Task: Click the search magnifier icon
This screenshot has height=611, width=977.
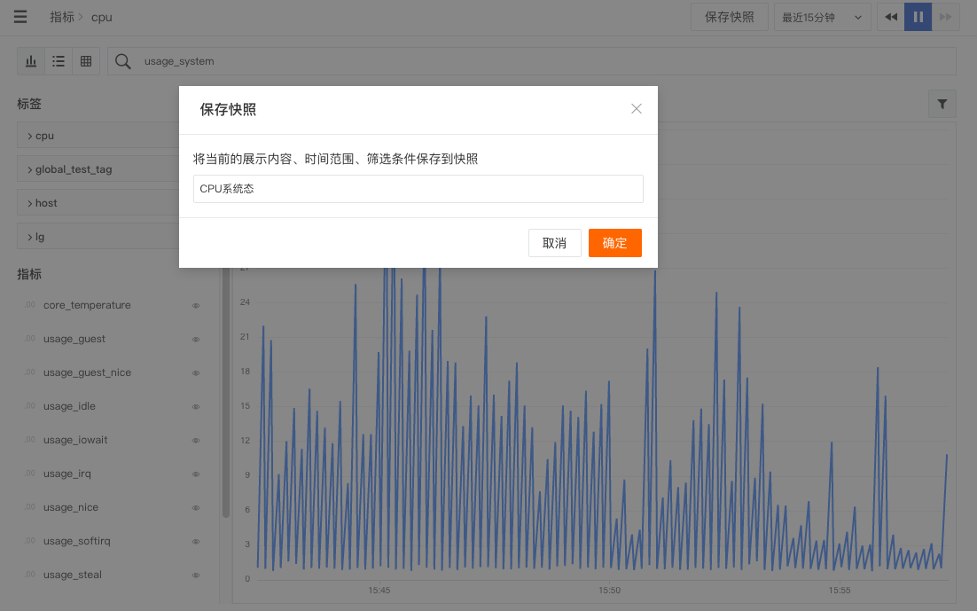Action: pos(122,61)
